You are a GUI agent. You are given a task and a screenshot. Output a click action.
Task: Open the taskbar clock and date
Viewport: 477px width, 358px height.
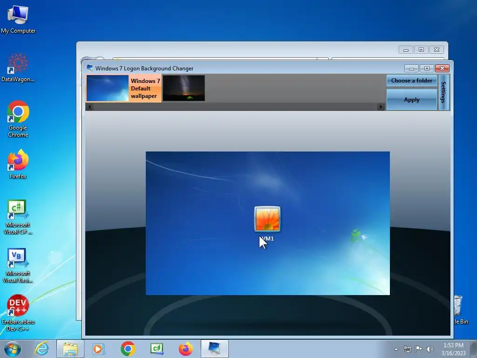[x=453, y=349]
